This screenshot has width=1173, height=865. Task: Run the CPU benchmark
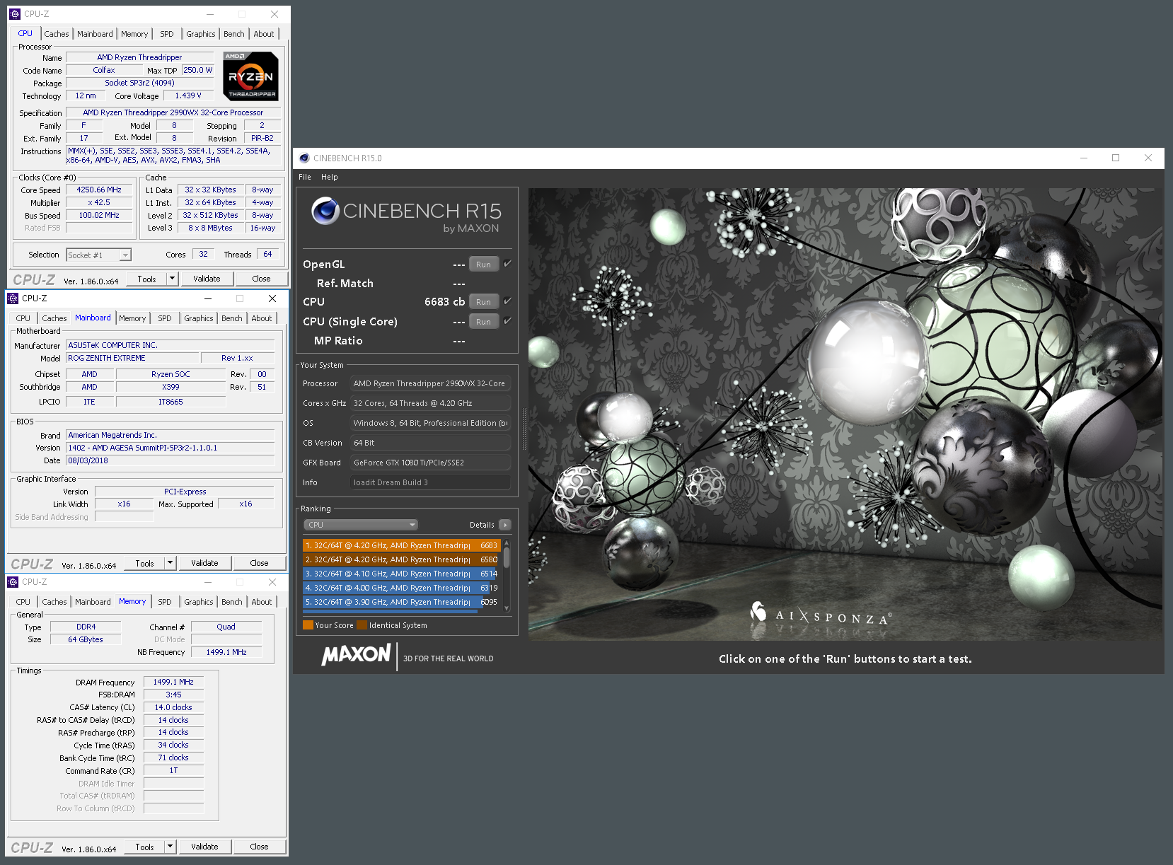coord(483,302)
